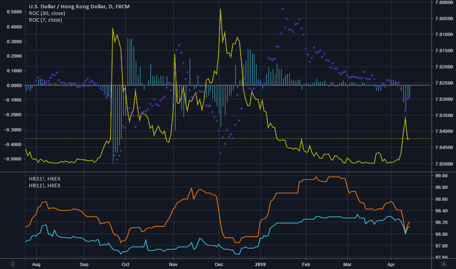Click the 7.82500 price scale label
This screenshot has width=456, height=269.
[444, 83]
